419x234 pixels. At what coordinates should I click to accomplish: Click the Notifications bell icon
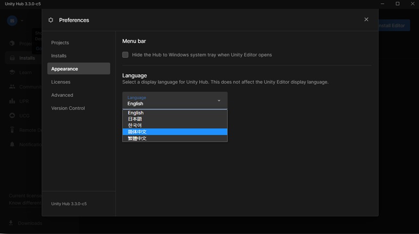pyautogui.click(x=12, y=144)
